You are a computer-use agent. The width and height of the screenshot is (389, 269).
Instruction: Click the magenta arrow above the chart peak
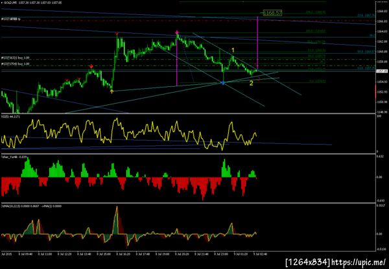(177, 32)
